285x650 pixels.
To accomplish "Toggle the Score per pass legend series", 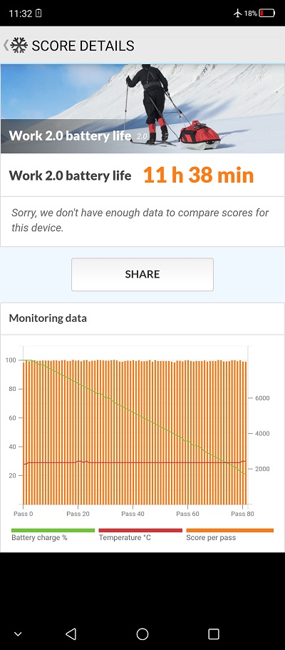I will pyautogui.click(x=230, y=534).
